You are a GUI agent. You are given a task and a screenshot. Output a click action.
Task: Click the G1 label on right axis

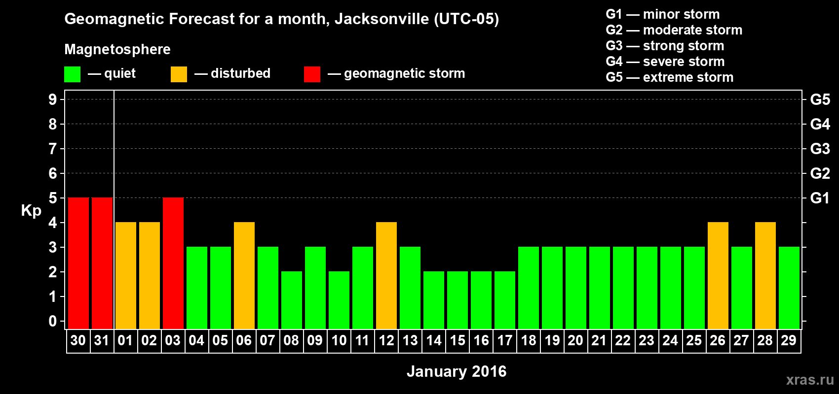point(820,198)
